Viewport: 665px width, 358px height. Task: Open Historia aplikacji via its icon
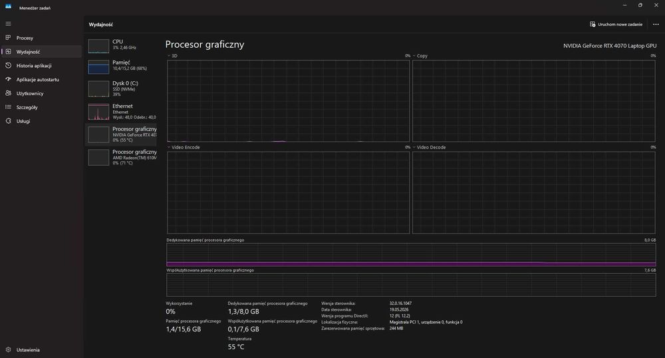point(8,65)
